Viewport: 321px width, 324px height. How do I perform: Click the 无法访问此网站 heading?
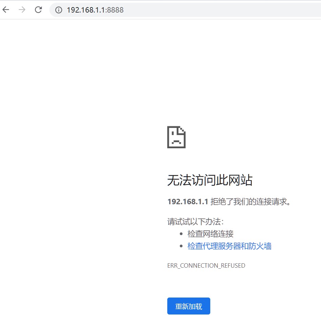[210, 180]
